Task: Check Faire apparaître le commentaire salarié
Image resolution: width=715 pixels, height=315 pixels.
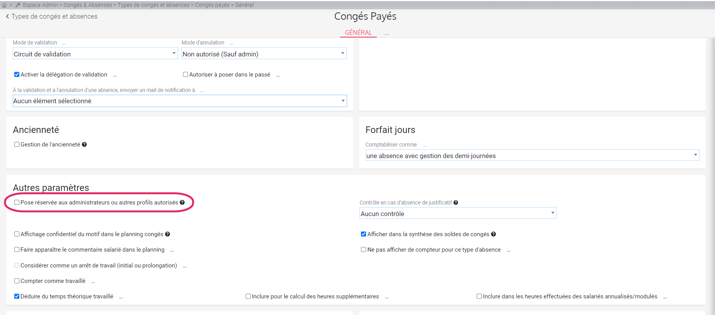Action: tap(17, 250)
